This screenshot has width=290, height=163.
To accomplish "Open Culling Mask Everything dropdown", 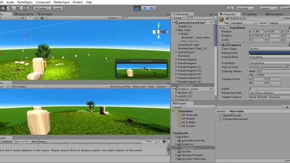I will point(269,57).
